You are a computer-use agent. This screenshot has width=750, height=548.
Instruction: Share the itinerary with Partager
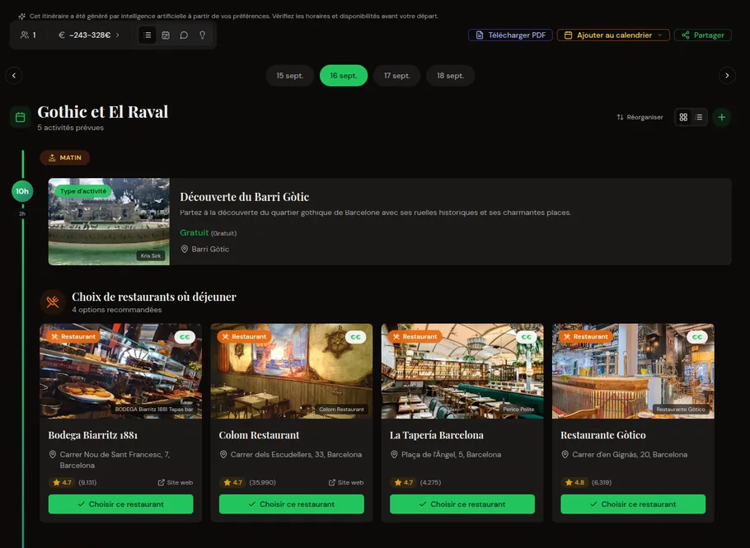(703, 35)
